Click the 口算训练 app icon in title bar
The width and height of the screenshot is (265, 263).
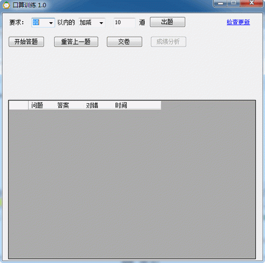point(6,5)
